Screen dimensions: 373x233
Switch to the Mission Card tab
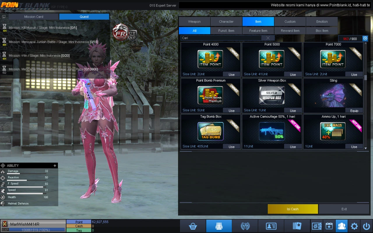tap(34, 17)
